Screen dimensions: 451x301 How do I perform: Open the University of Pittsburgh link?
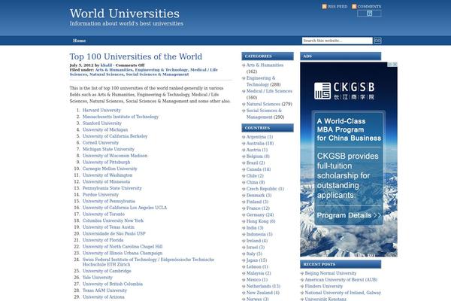[106, 162]
